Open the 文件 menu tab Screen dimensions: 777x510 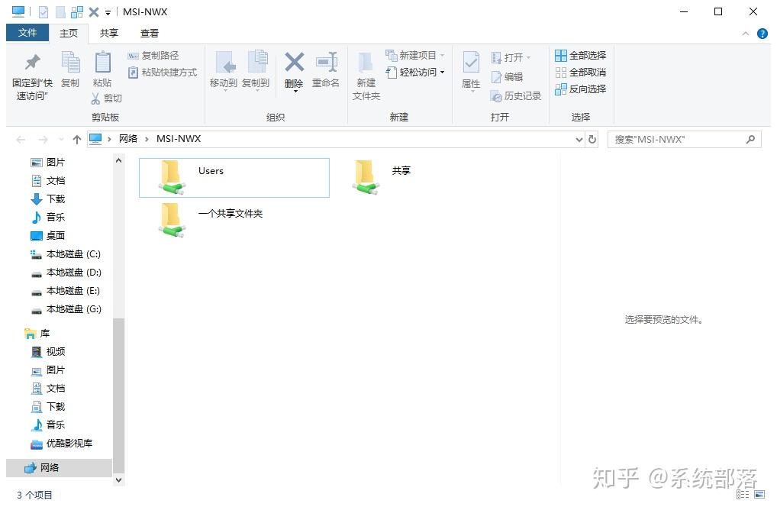(27, 33)
